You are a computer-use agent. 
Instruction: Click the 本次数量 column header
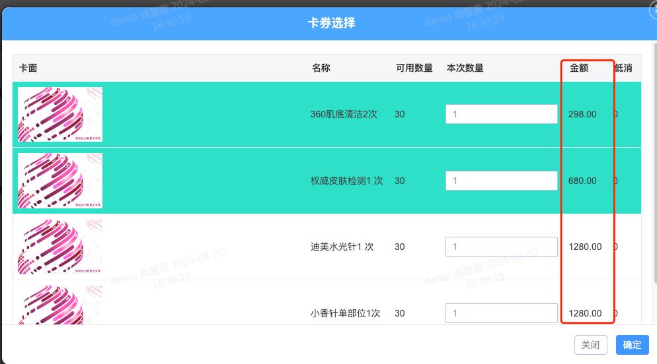(x=465, y=68)
